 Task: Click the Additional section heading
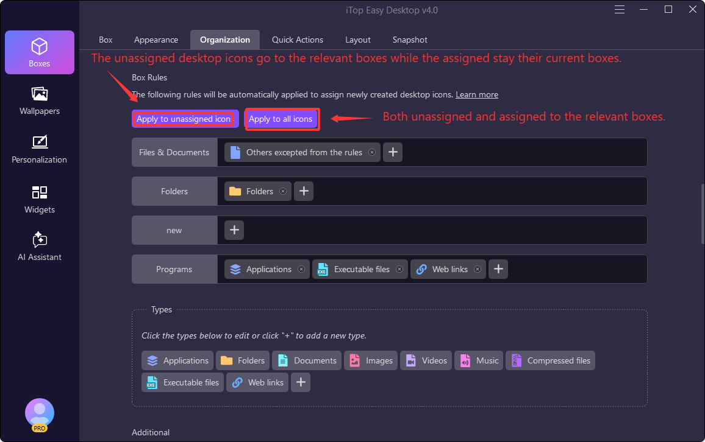(x=151, y=433)
